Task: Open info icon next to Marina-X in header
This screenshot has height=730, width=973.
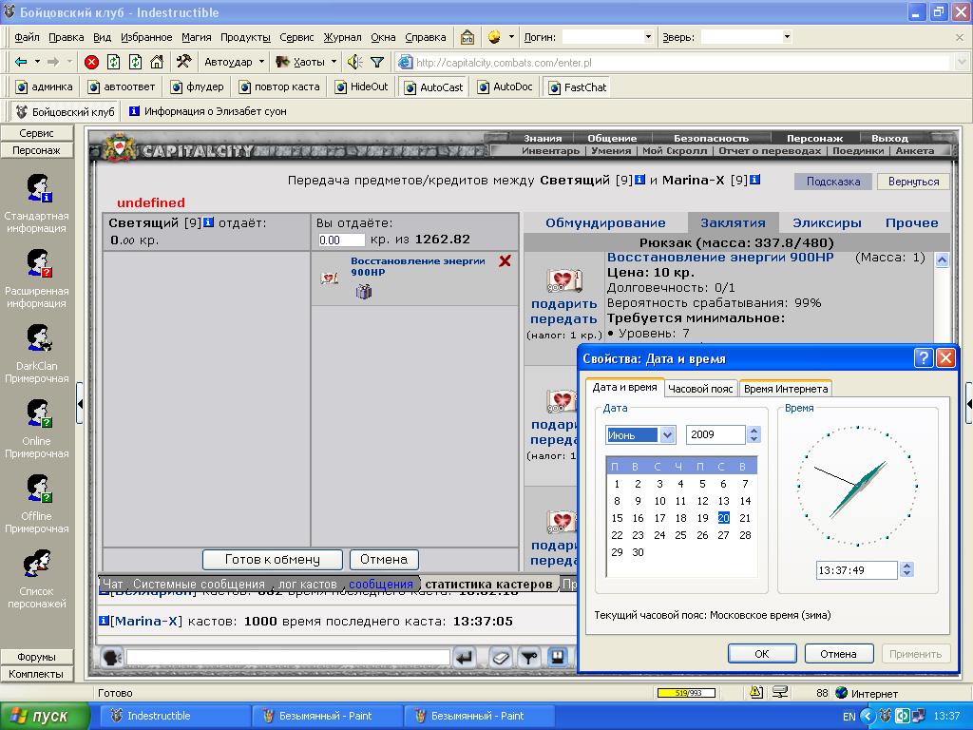Action: point(754,180)
